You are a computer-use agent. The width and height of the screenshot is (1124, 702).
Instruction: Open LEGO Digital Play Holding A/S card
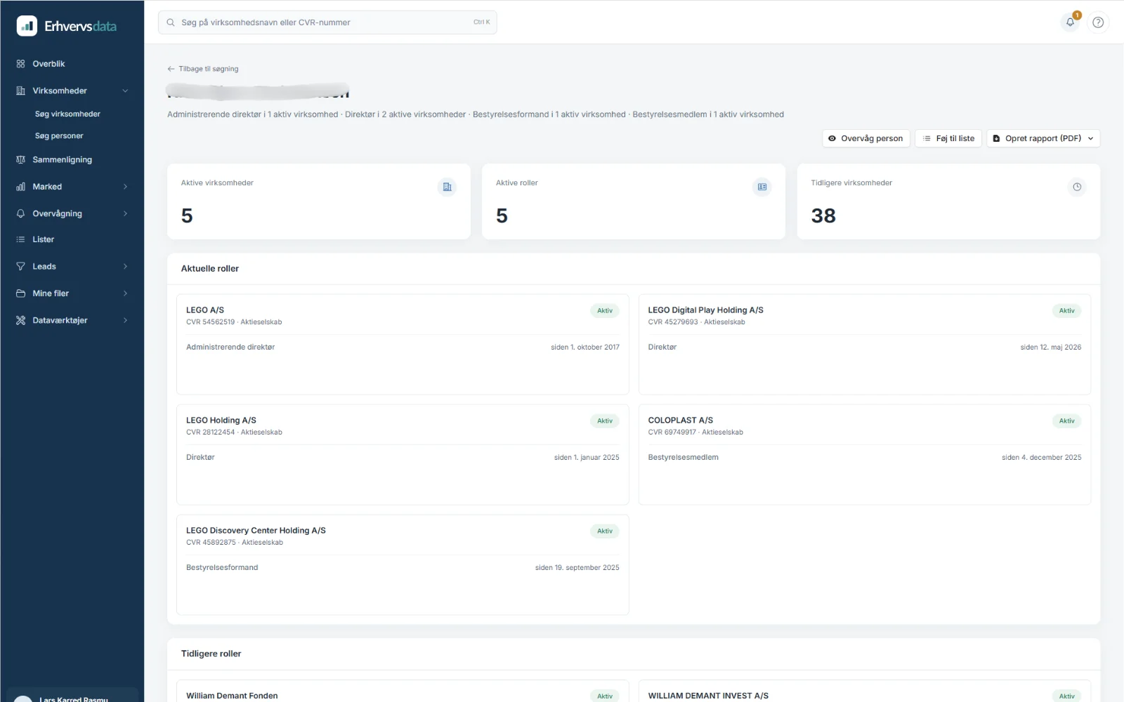coord(864,344)
